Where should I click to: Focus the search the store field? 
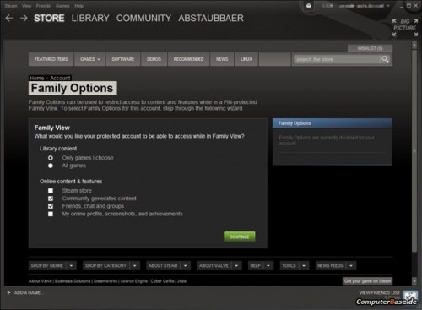click(337, 59)
